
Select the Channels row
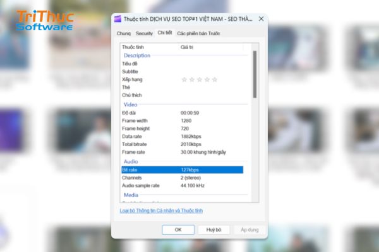point(183,178)
